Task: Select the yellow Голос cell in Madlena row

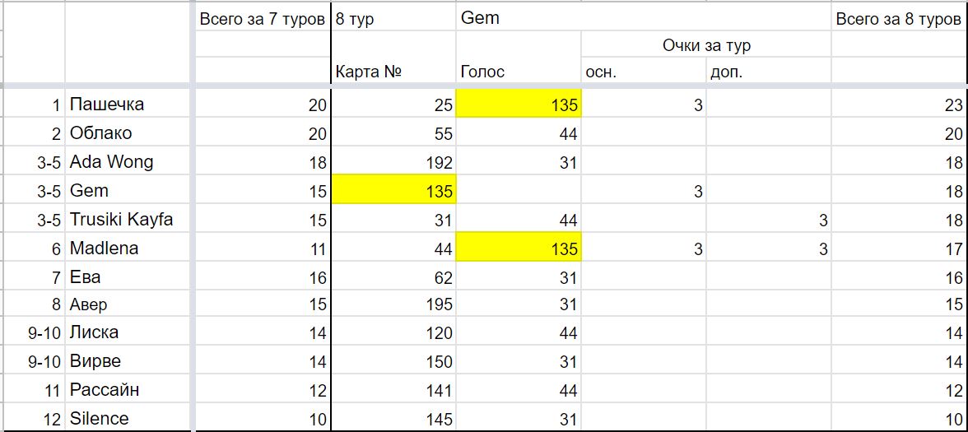Action: tap(519, 248)
